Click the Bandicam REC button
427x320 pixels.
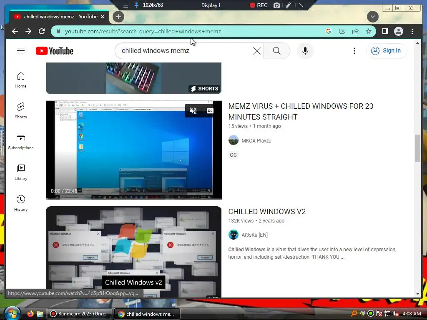click(259, 5)
